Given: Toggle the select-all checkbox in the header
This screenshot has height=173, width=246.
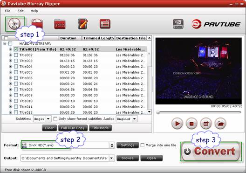Looking at the screenshot, I should [x=6, y=38].
